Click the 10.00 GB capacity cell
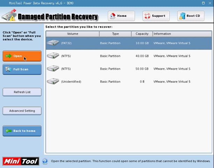 click(x=142, y=43)
